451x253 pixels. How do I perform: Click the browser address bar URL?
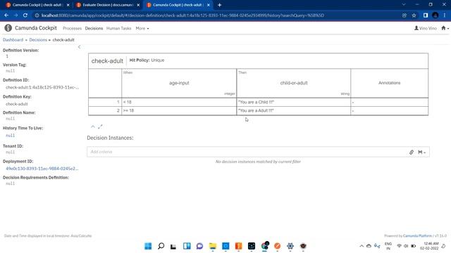pyautogui.click(x=183, y=15)
